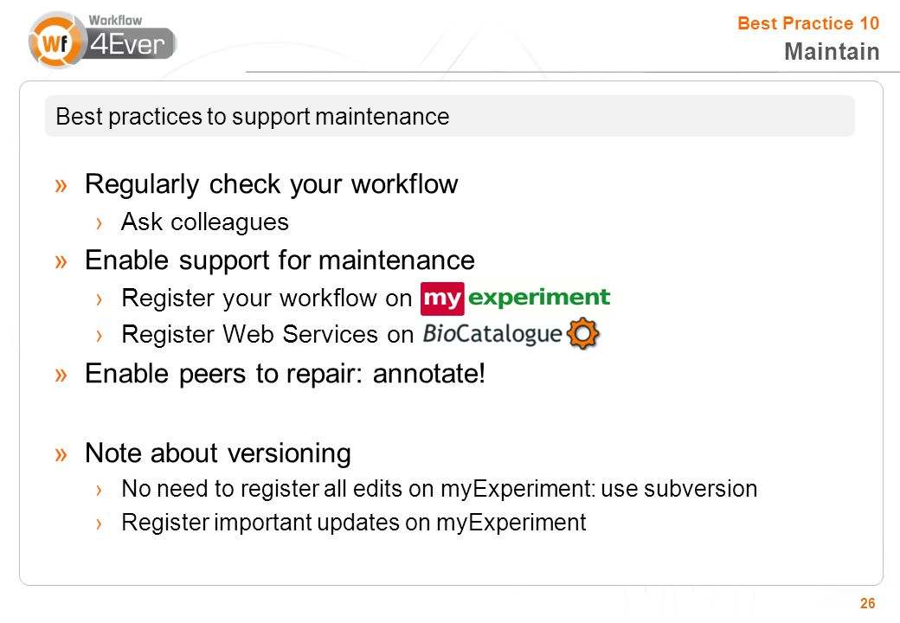The width and height of the screenshot is (900, 623).
Task: Click 'Regularly check your workflow' text
Action: coord(272,184)
